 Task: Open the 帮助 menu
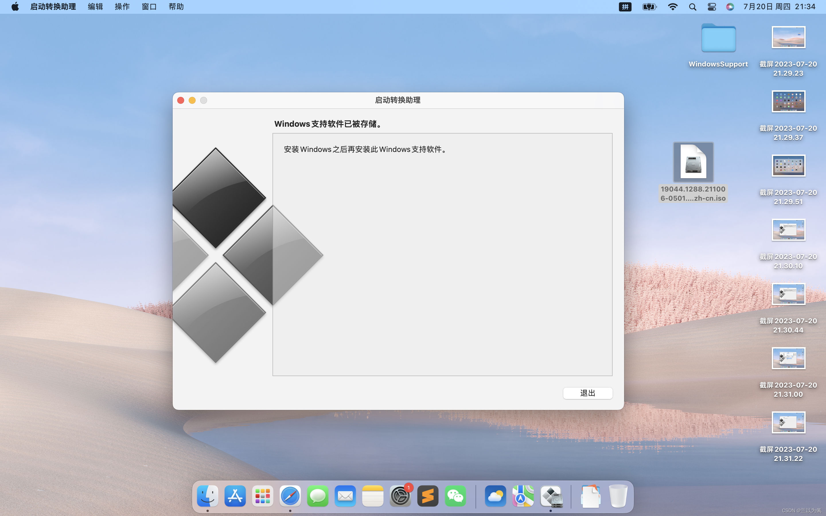point(176,7)
